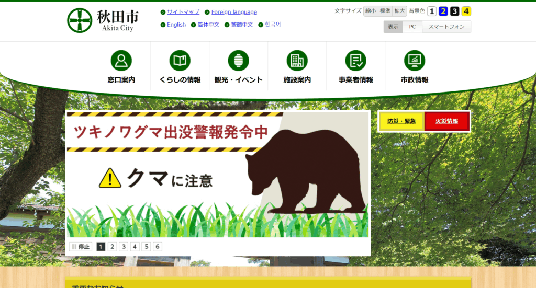Click the Akita City logo emblem
This screenshot has width=536, height=288.
[80, 20]
